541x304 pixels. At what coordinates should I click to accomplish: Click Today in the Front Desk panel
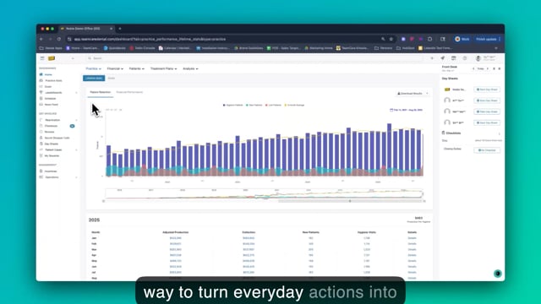pos(481,68)
